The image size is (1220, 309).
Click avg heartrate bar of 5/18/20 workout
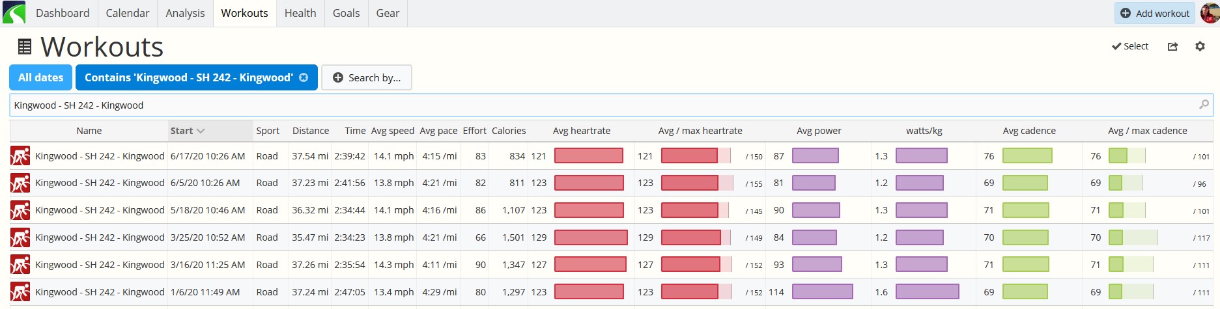[589, 210]
